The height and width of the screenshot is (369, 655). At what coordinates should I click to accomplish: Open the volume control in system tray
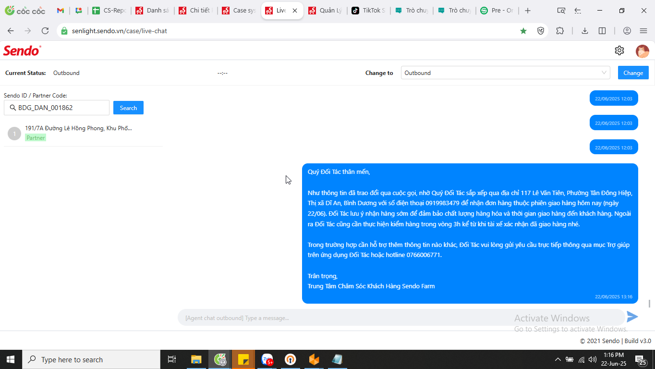(x=593, y=359)
